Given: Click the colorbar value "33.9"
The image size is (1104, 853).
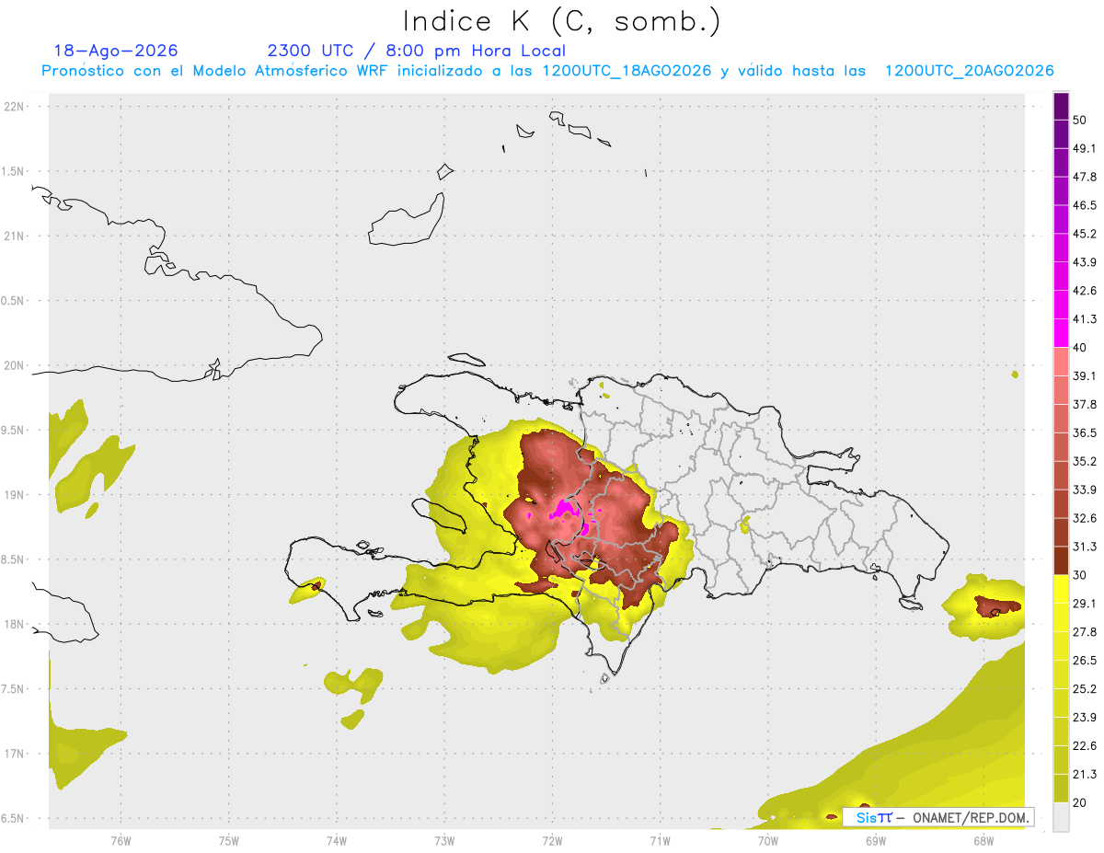Looking at the screenshot, I should click(1085, 490).
